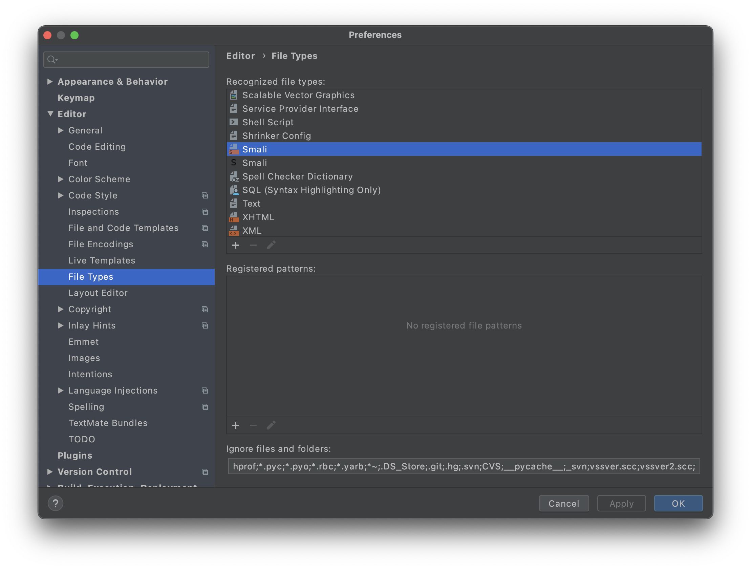Open the Font settings page

point(78,163)
